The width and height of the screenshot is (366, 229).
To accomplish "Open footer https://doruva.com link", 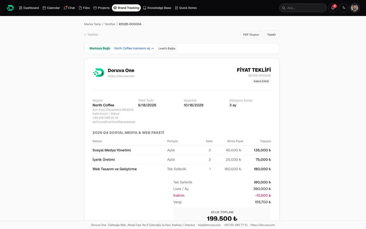I will 262,225.
